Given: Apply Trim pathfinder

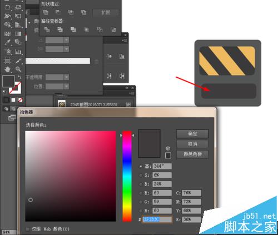Looking at the screenshot, I should coord(60,29).
